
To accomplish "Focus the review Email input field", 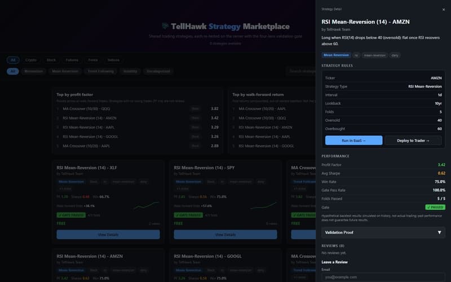I will pos(383,277).
